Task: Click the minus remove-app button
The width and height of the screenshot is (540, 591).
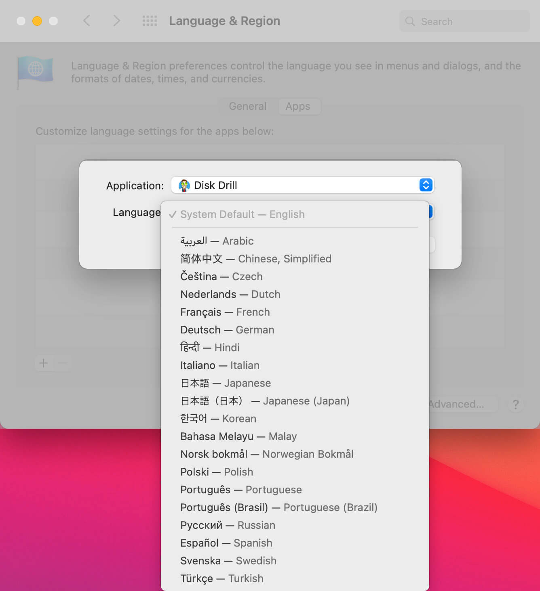Action: tap(62, 363)
